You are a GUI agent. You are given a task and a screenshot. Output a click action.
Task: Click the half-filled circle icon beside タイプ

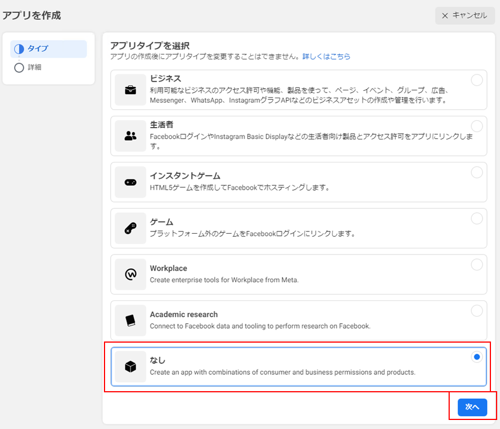click(x=19, y=49)
